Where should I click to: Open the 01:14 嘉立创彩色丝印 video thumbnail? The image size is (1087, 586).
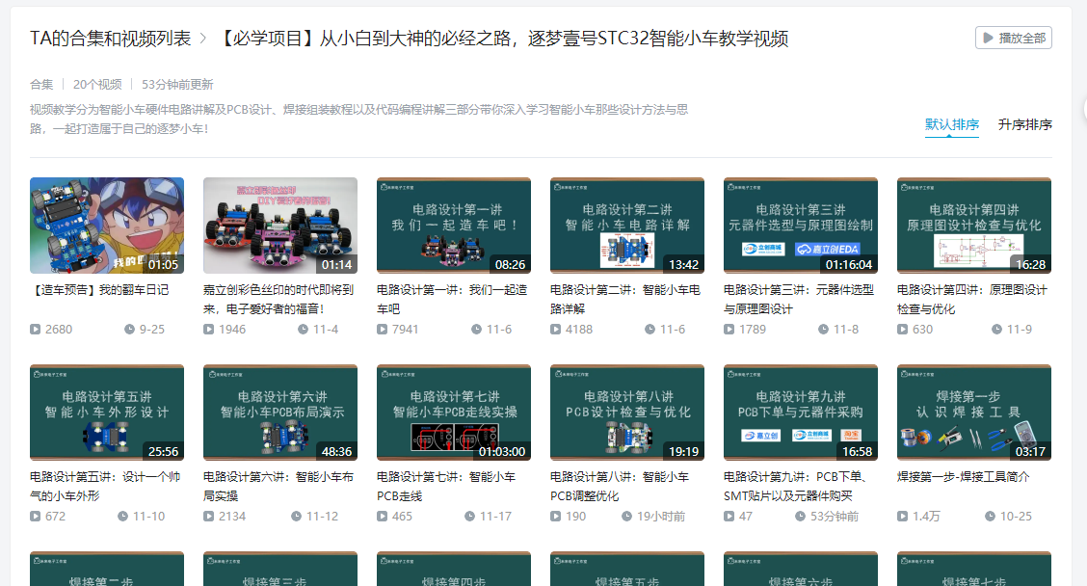(280, 226)
